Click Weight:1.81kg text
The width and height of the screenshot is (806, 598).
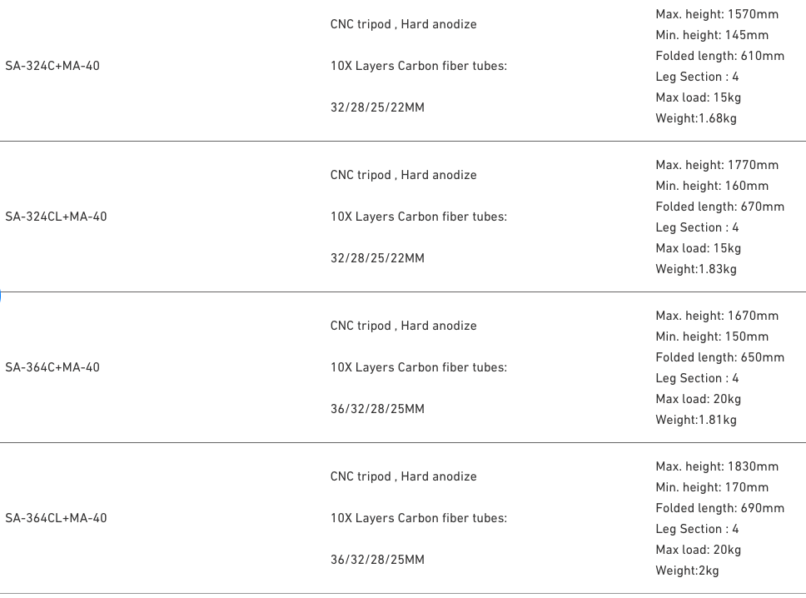pos(696,420)
